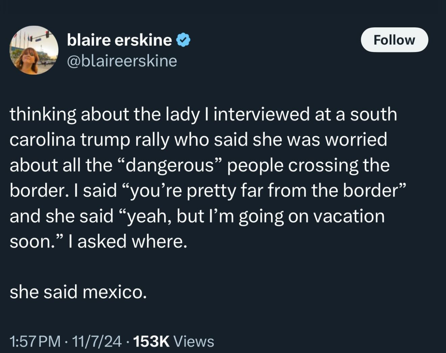
Task: Click the 153K view count number
Action: [152, 341]
